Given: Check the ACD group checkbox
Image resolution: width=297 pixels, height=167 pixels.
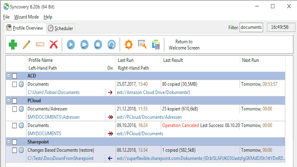Looking at the screenshot, I should (x=14, y=76).
